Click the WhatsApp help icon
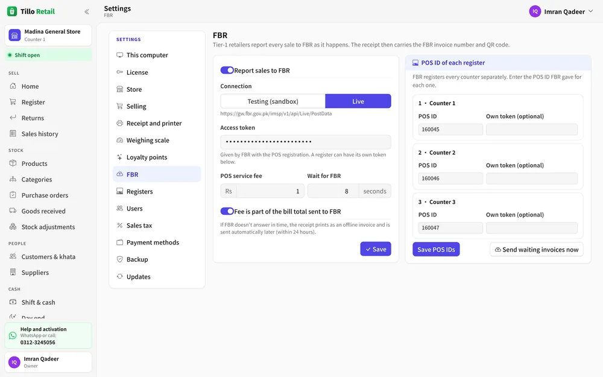Viewport: 603px width, 377px height. click(x=13, y=335)
